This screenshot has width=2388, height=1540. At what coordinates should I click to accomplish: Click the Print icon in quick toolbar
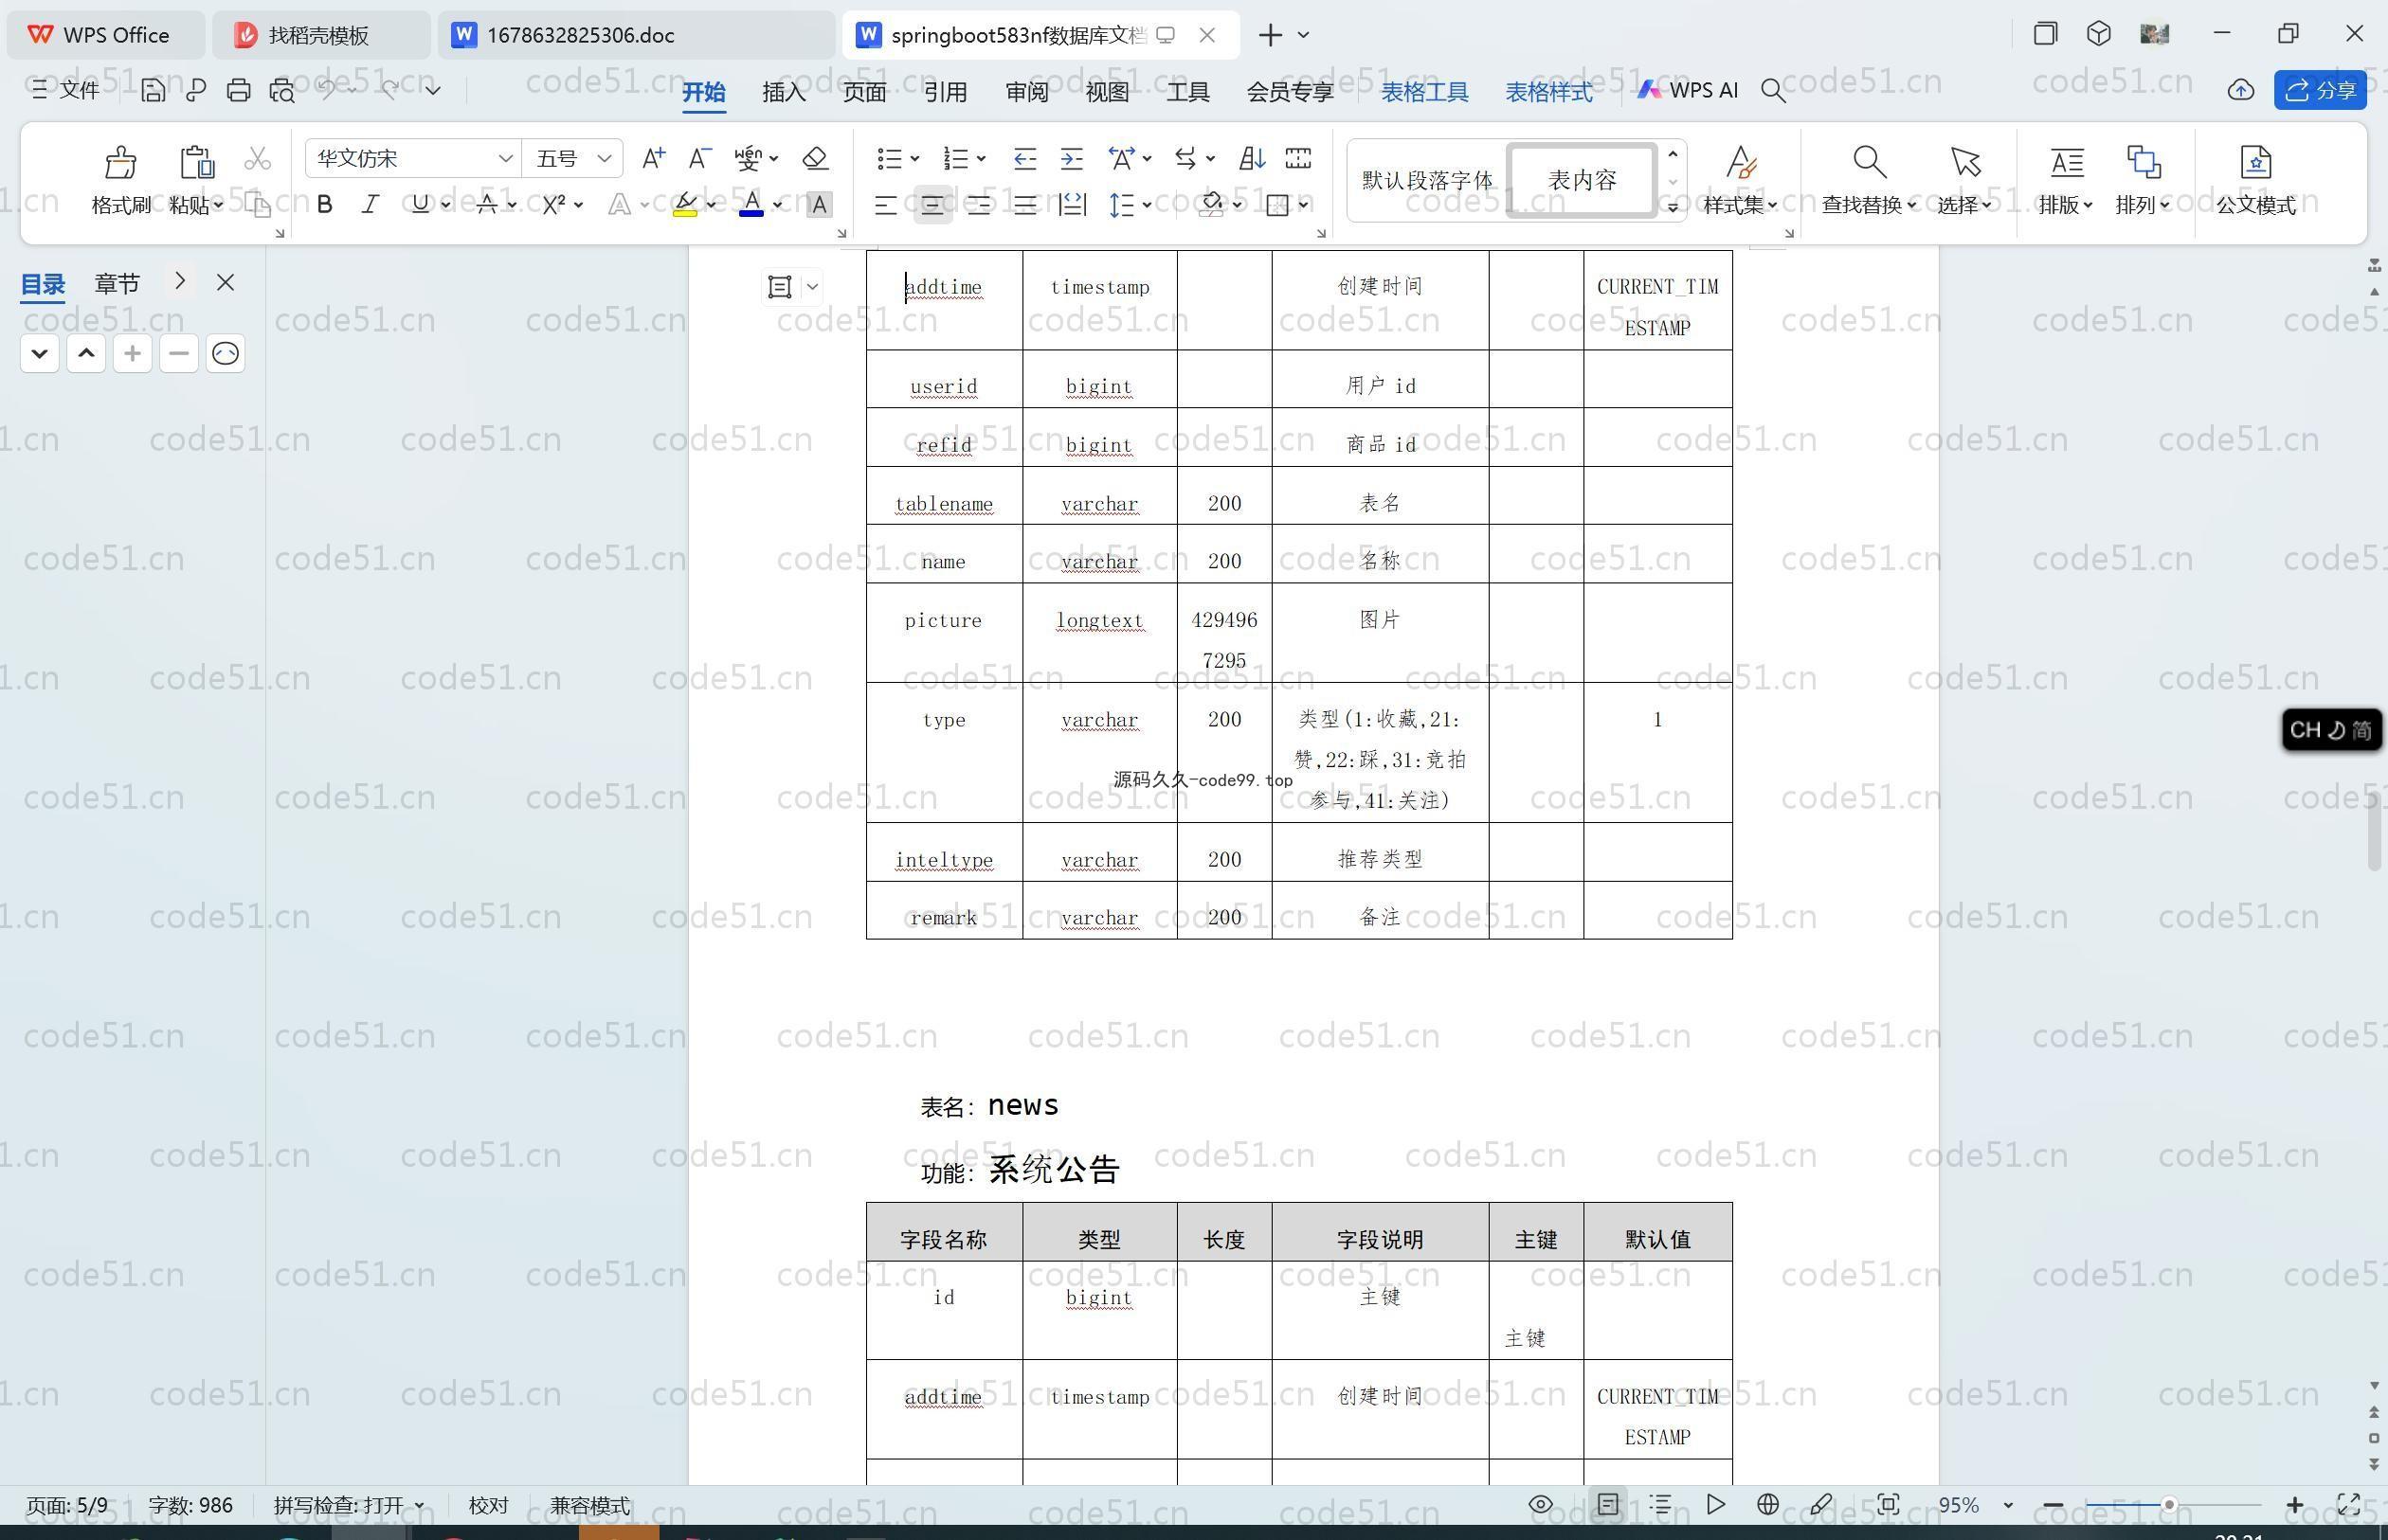click(238, 90)
